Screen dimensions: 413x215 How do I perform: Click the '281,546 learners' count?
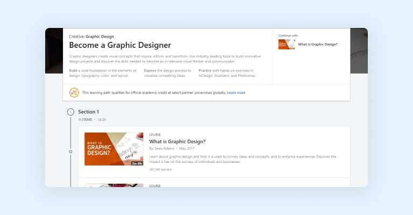(162, 169)
